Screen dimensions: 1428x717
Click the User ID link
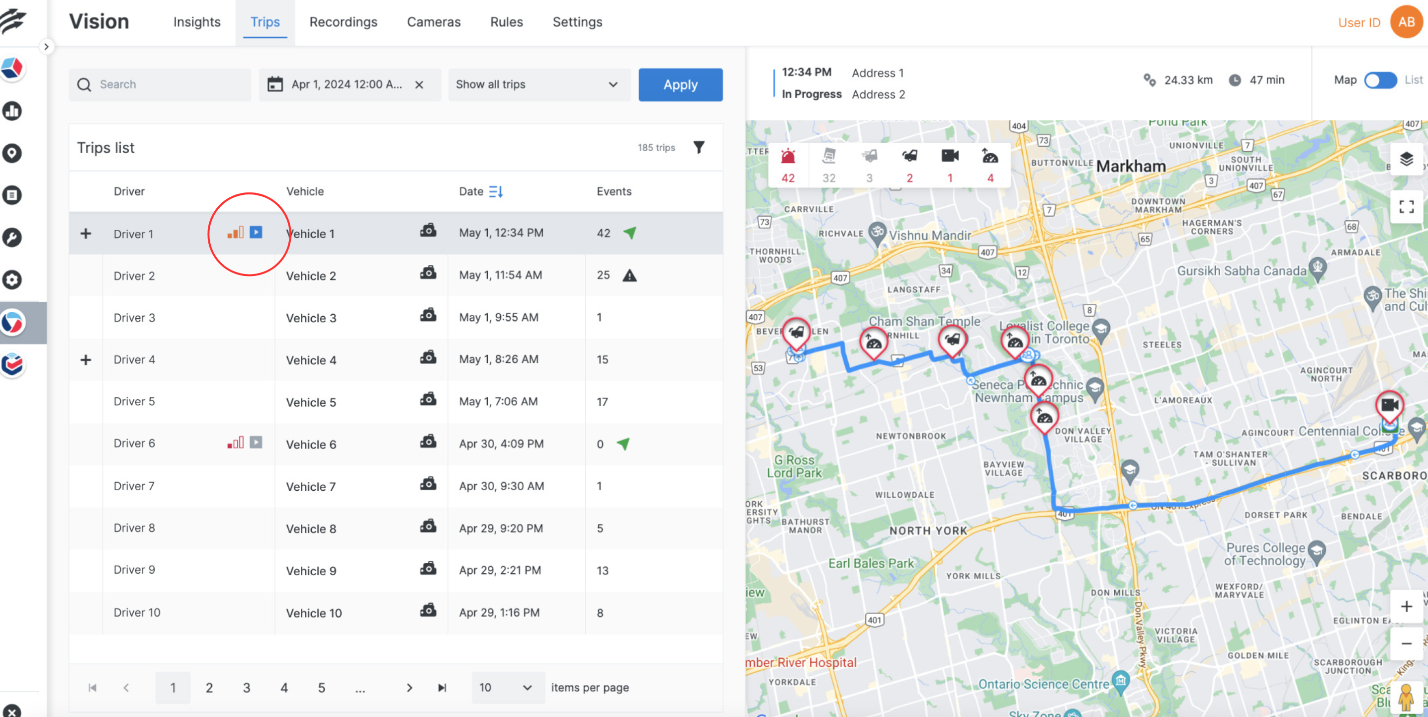(x=1359, y=23)
